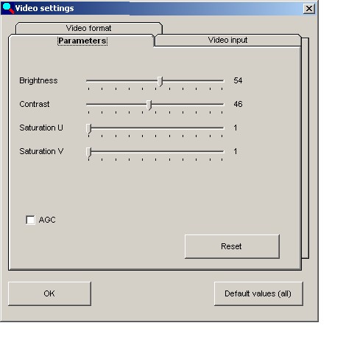The image size is (357, 348).
Task: Click the magnifier icon in title bar
Action: [x=7, y=8]
